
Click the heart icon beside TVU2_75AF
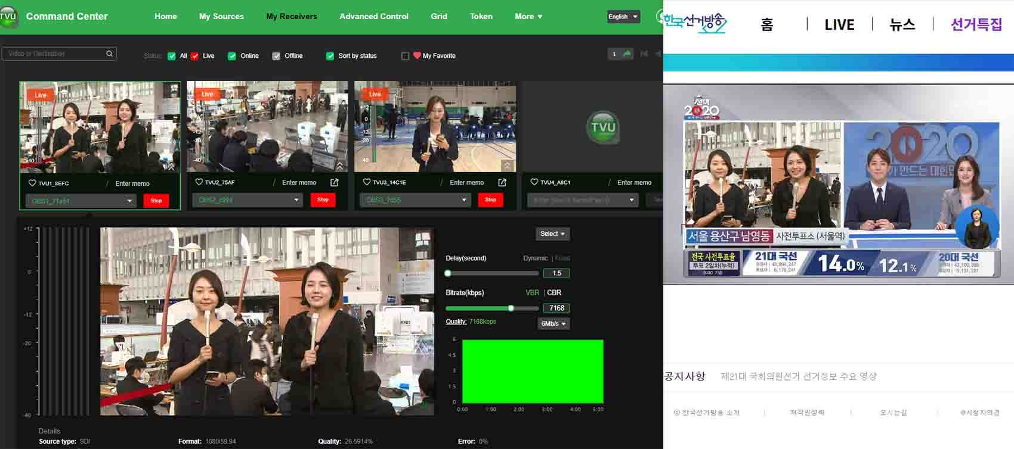[199, 182]
